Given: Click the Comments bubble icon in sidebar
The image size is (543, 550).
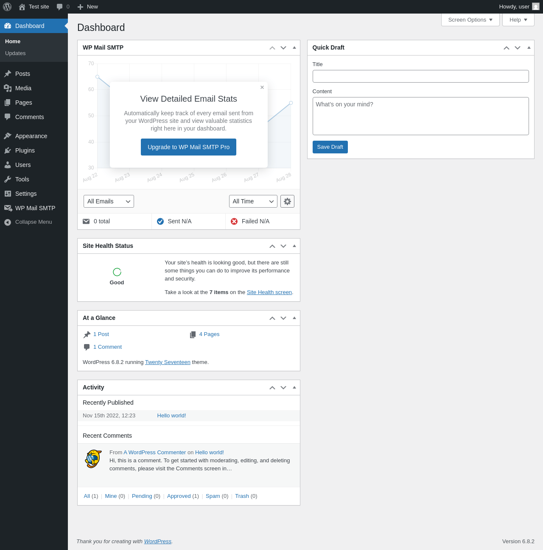Looking at the screenshot, I should point(8,117).
